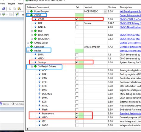This screenshot has height=132, width=141.
Task: Click the Save All disks icon
Action: coord(4,9)
